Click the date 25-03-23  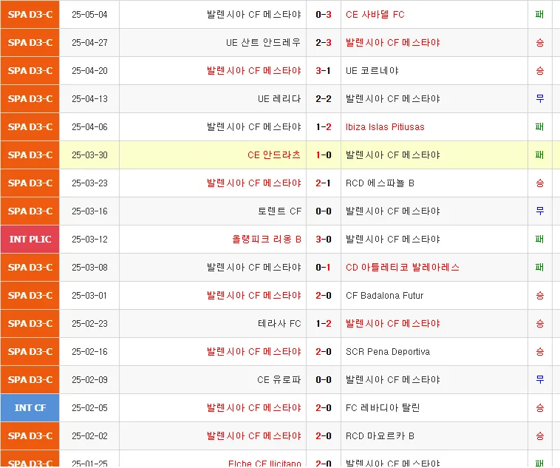[x=89, y=183]
